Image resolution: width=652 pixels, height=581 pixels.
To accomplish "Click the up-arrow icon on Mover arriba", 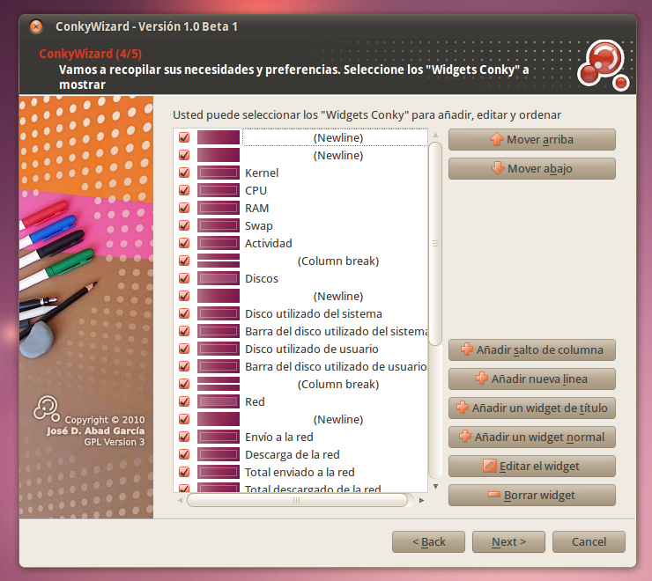I will click(496, 139).
